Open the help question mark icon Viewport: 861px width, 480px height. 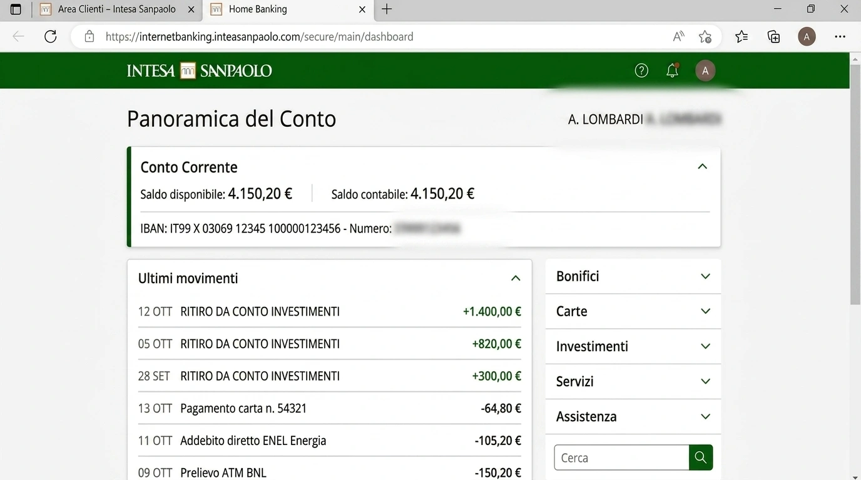pos(641,71)
